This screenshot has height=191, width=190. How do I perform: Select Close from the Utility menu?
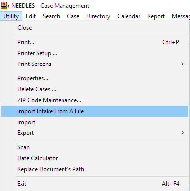(95, 28)
